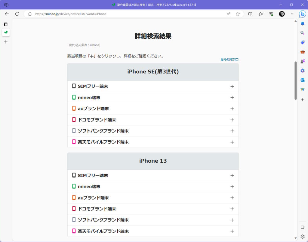Open the sidebar Tools briefcase

[303, 52]
